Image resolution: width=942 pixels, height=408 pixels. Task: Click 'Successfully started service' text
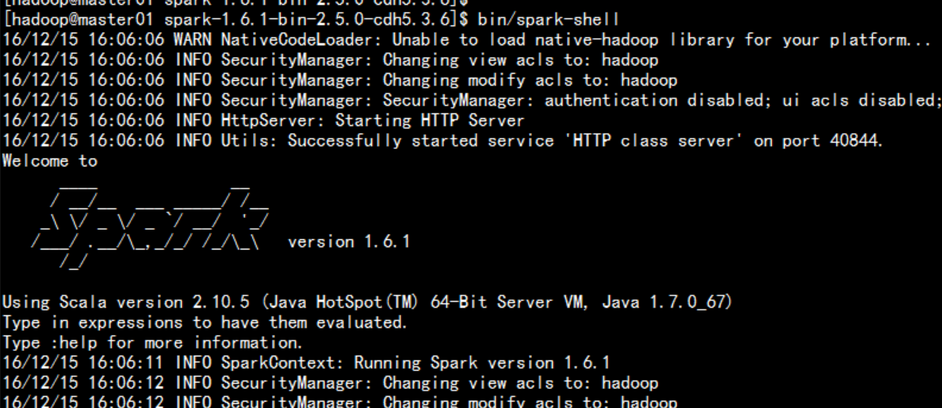(x=421, y=141)
